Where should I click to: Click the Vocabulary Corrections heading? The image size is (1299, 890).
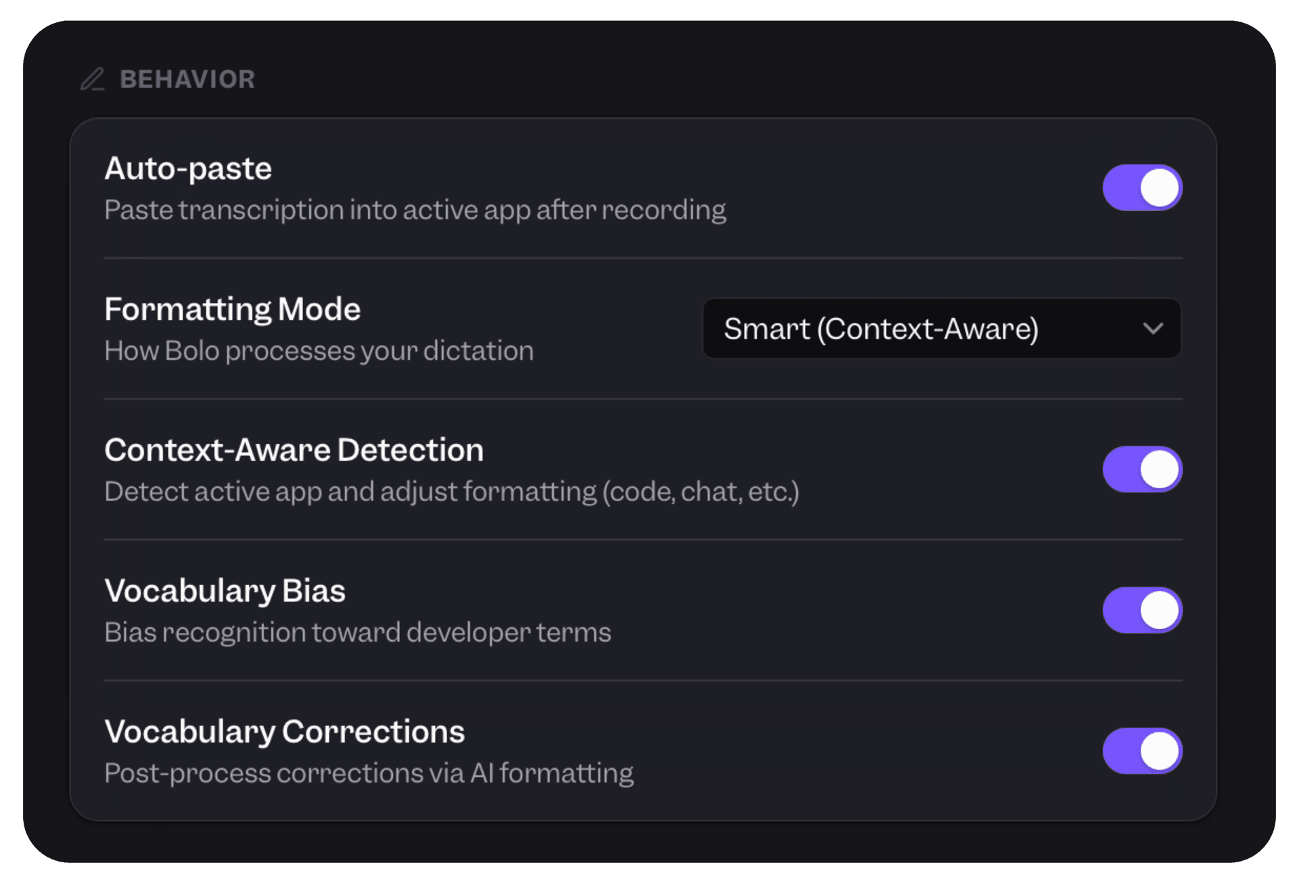point(285,731)
